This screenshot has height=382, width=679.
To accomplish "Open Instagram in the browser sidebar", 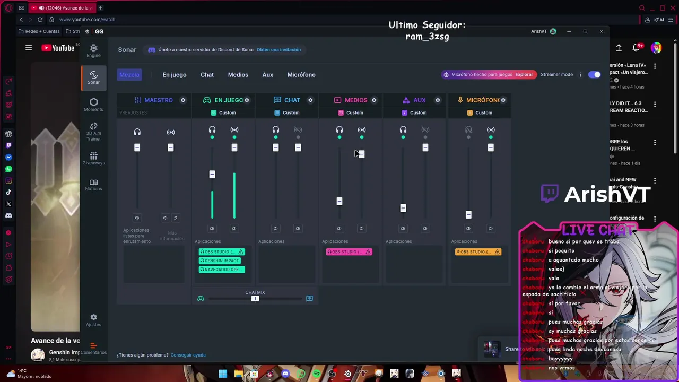I will click(8, 180).
